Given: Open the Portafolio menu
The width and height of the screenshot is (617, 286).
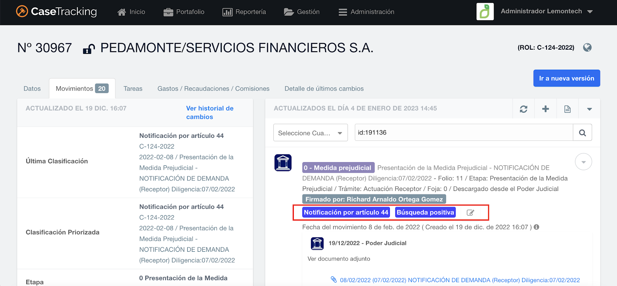Looking at the screenshot, I should tap(184, 12).
